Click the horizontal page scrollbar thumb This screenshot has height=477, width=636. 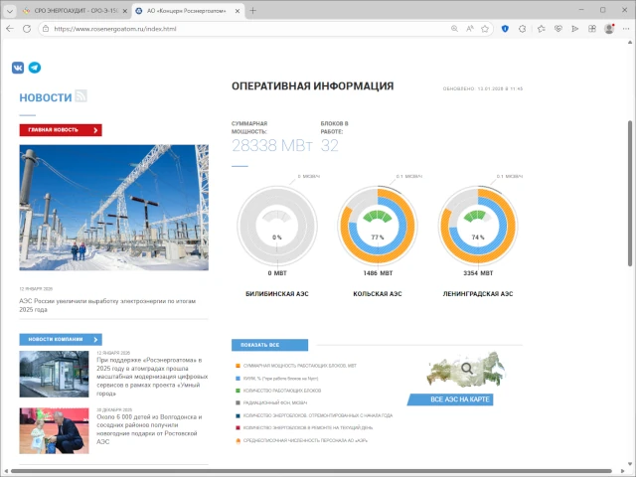tap(311, 471)
